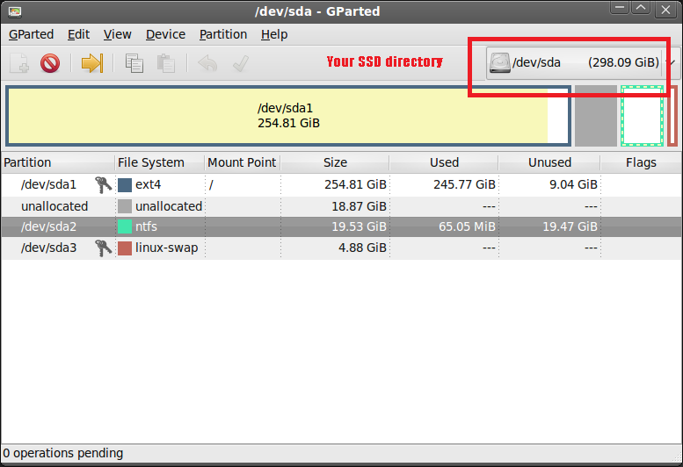Click the Unused column header

pos(549,162)
